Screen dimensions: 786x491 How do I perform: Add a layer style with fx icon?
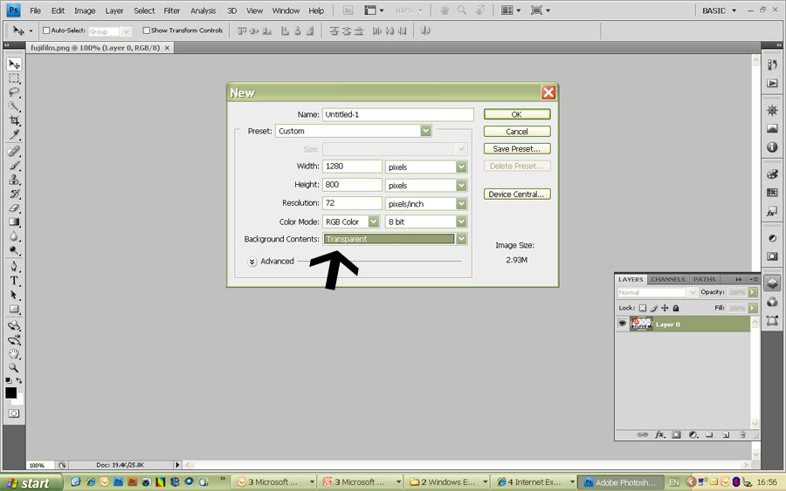(659, 434)
